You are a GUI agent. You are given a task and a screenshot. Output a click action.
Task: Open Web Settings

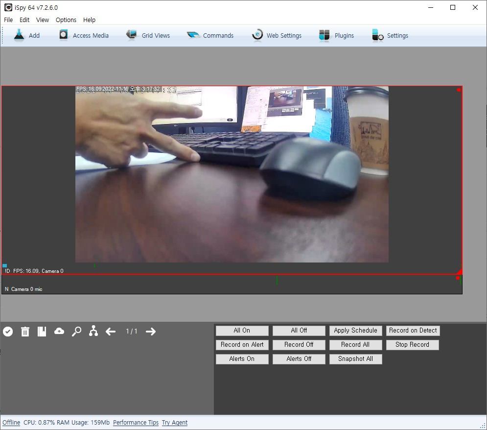click(277, 35)
